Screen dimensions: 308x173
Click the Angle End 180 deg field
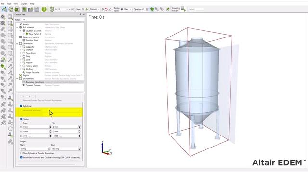pos(66,149)
